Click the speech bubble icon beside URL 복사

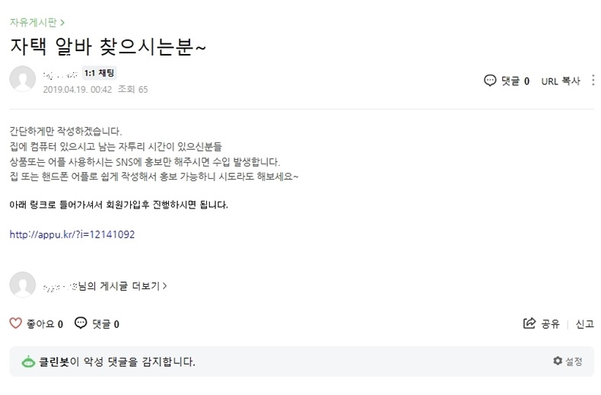490,81
